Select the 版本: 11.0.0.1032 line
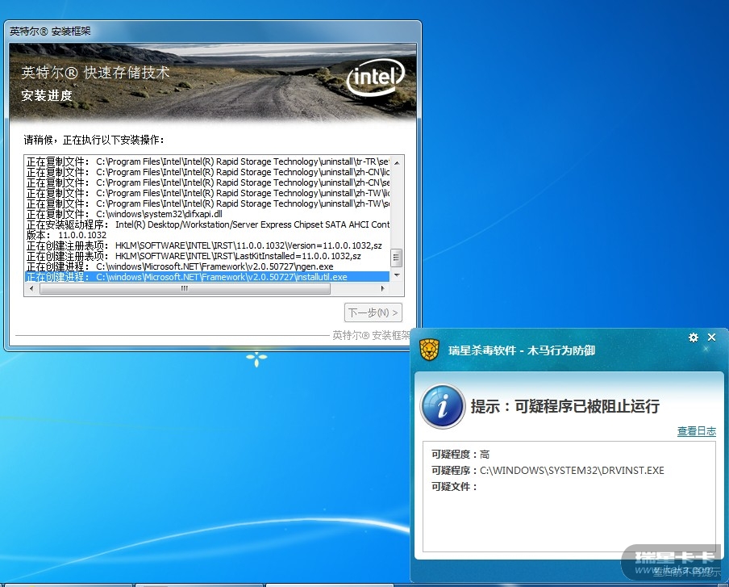 207,235
